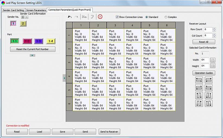Click the Save button
Viewport: 223px width, 138px height.
(x=62, y=131)
